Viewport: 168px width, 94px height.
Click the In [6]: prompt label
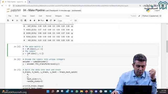[18, 59]
